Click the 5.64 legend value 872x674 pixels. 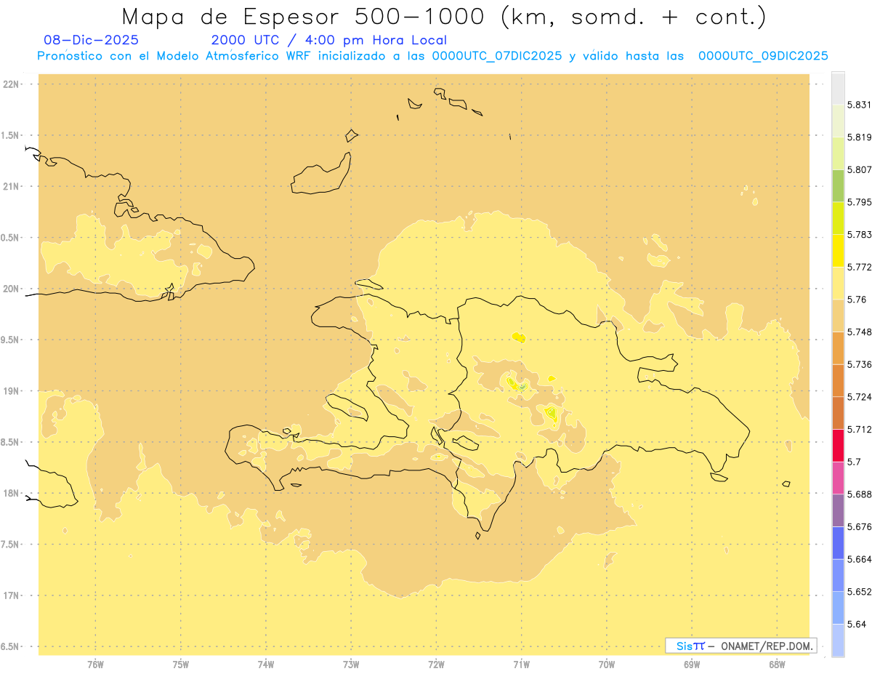857,624
